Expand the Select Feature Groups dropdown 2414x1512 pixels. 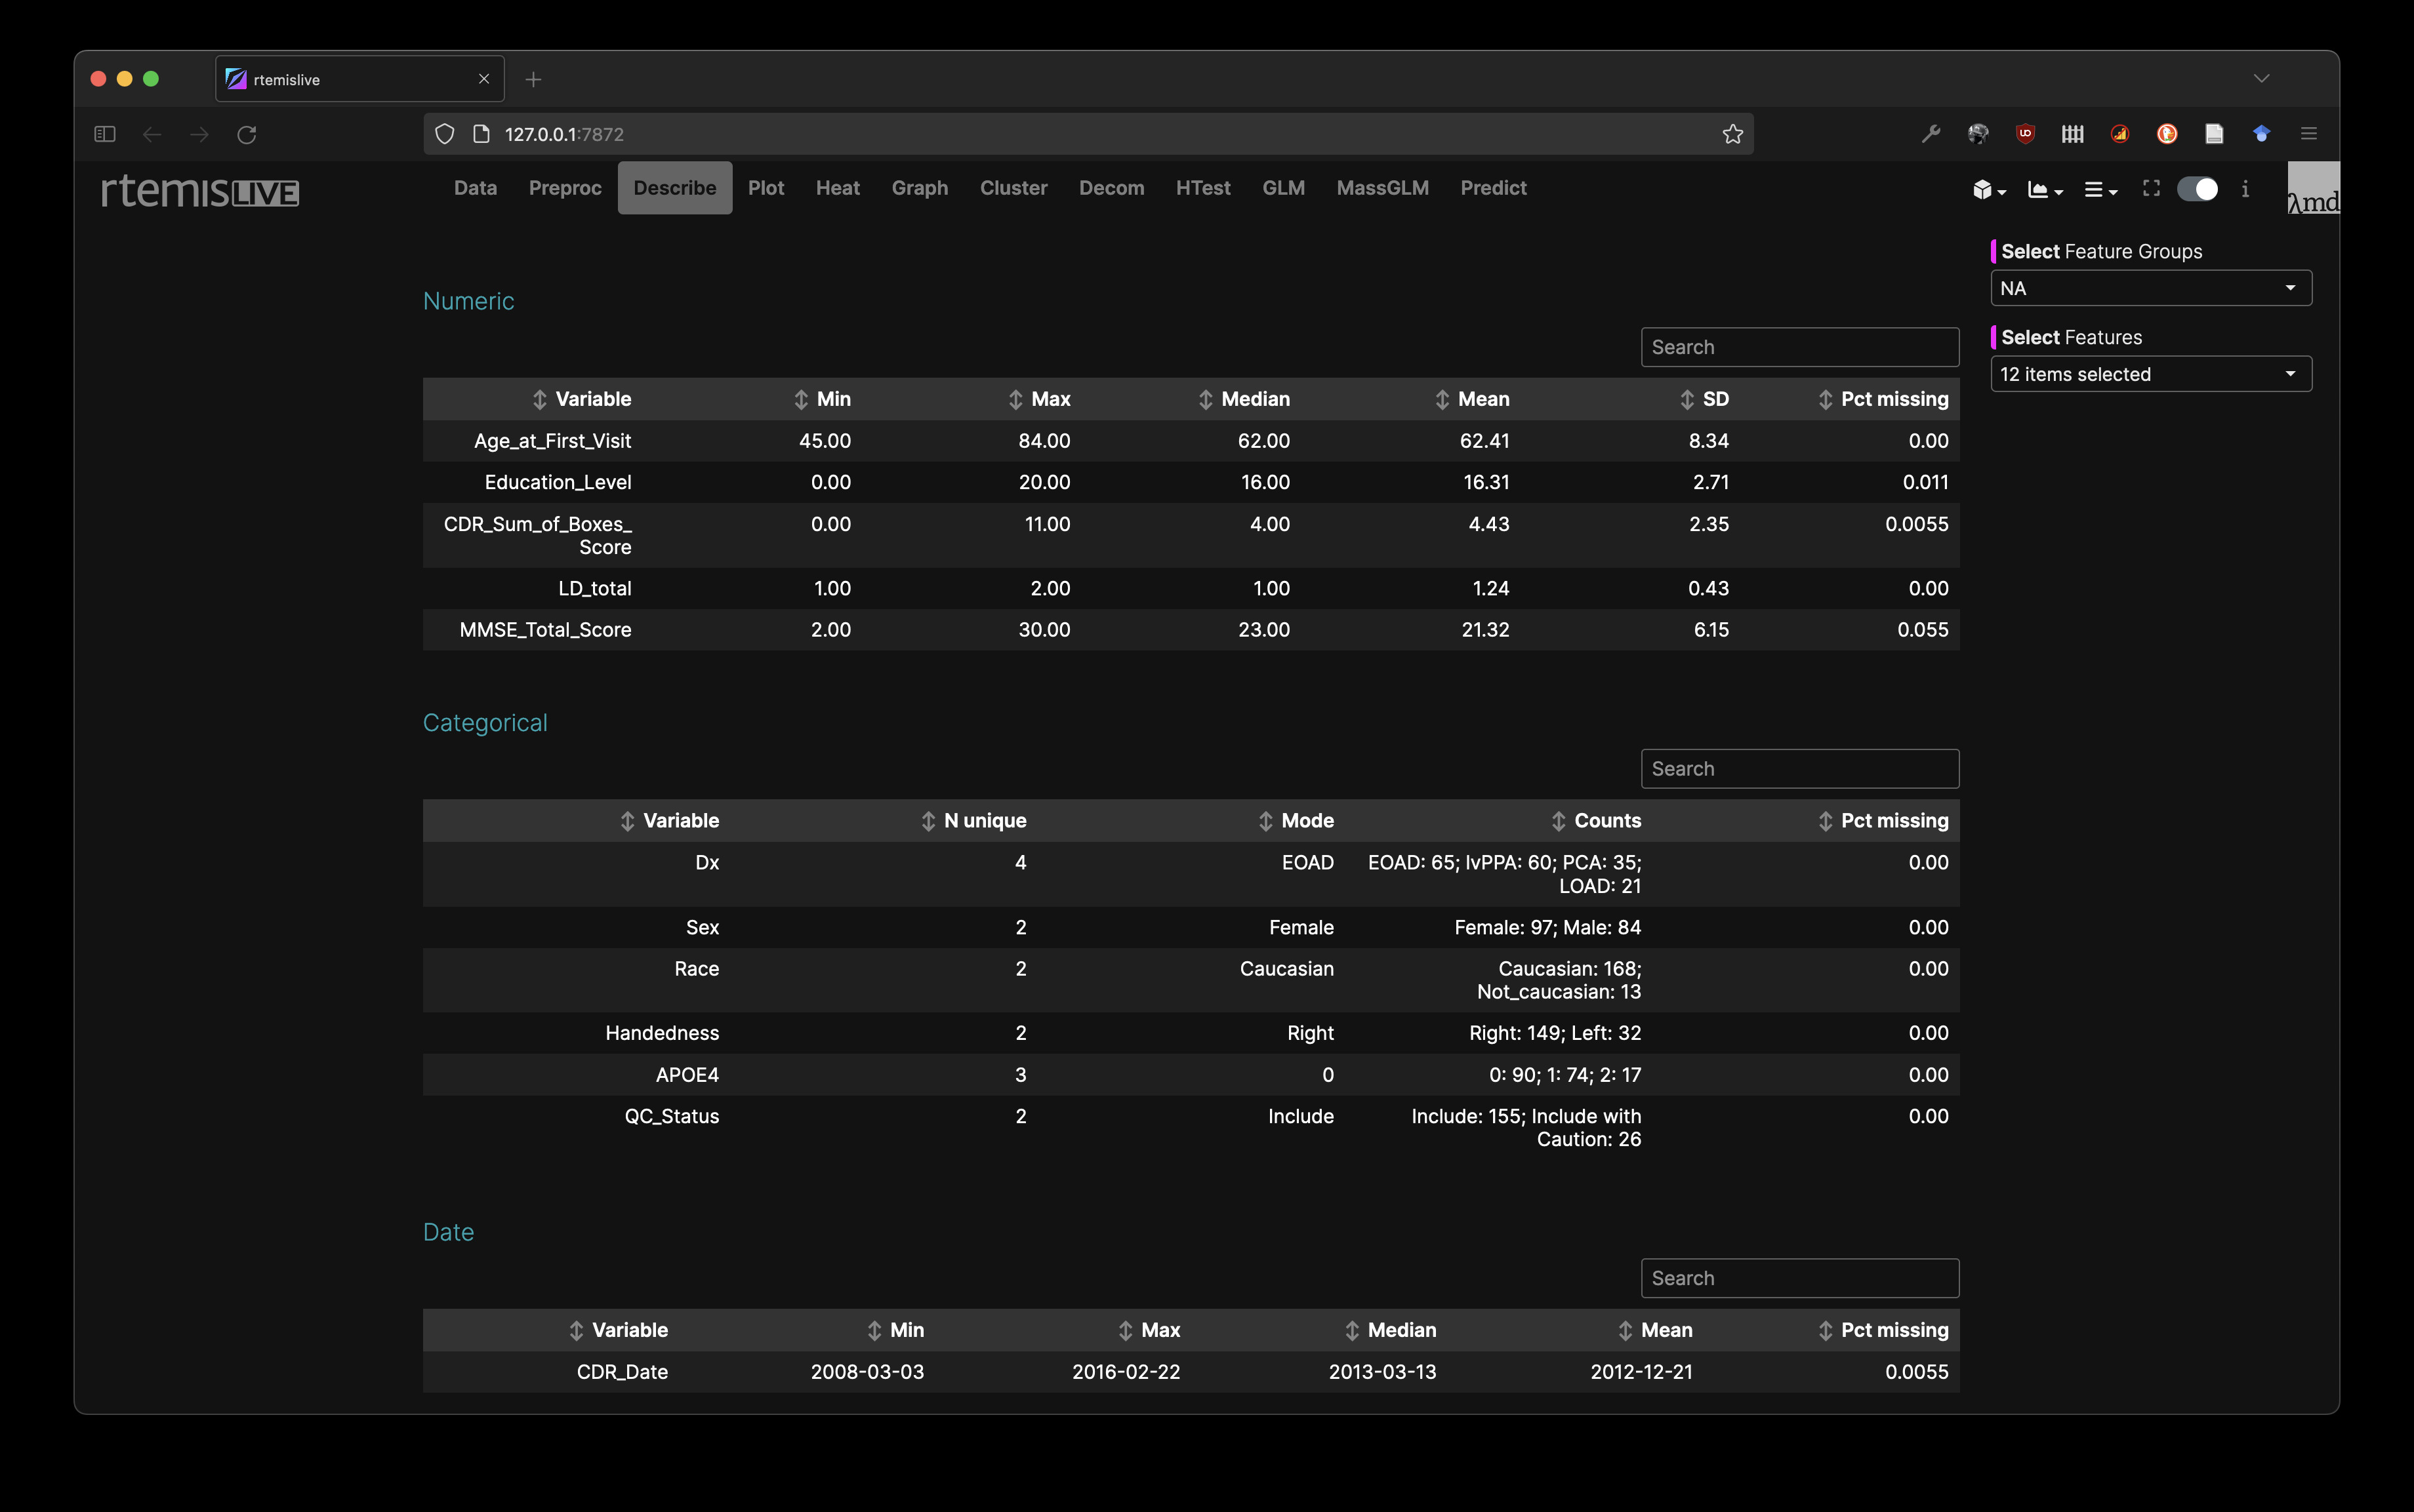2150,288
